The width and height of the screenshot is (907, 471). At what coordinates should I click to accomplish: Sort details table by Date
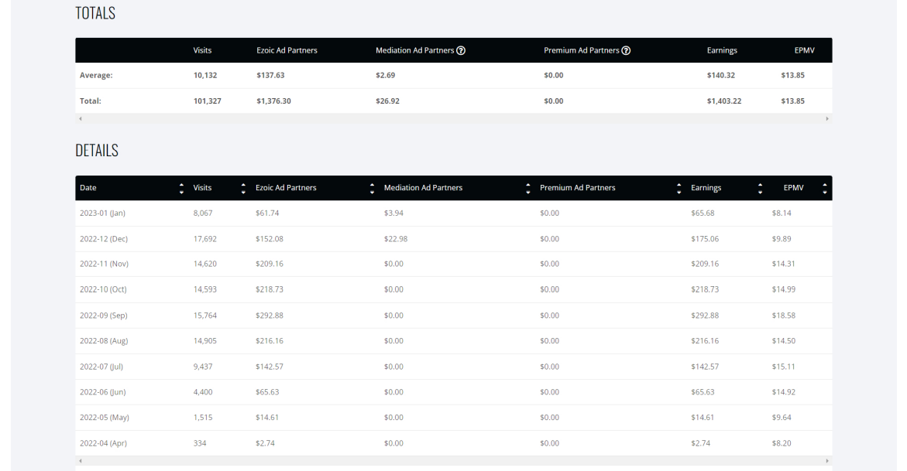pos(181,188)
